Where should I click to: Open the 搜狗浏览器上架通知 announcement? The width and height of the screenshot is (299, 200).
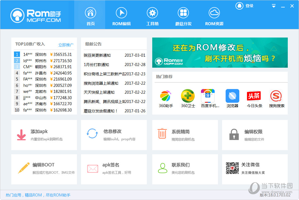pos(114,83)
